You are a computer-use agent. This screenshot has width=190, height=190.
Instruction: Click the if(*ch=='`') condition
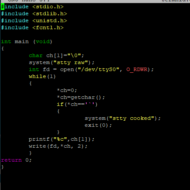(77, 104)
